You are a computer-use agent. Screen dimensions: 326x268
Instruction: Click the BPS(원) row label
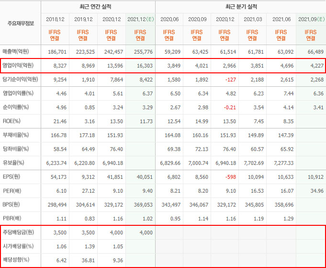coord(11,205)
